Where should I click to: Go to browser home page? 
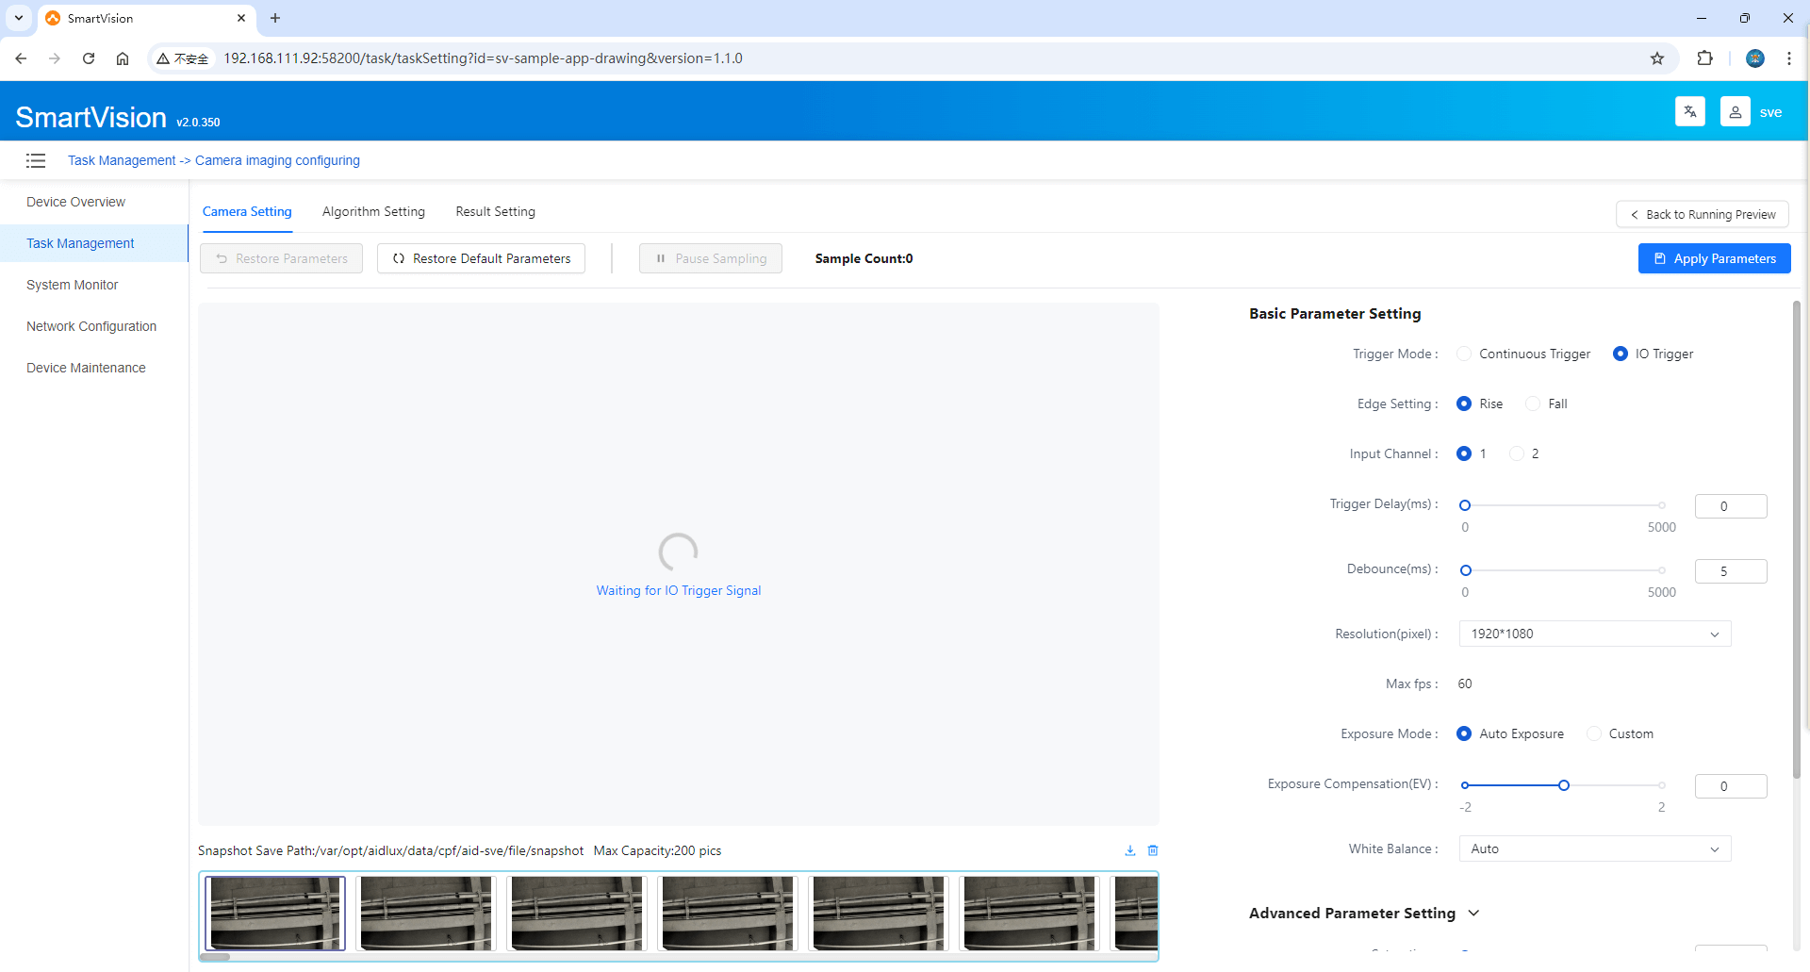(123, 58)
